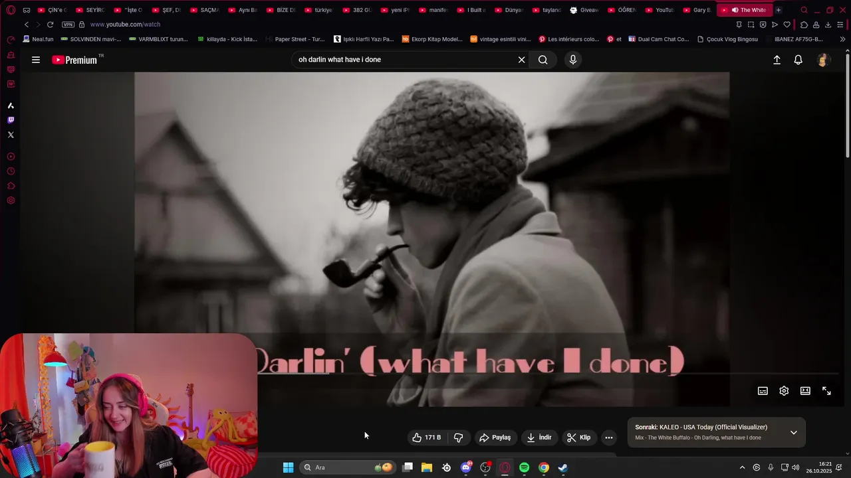Open more actions three-dot menu
This screenshot has width=851, height=478.
pyautogui.click(x=609, y=438)
